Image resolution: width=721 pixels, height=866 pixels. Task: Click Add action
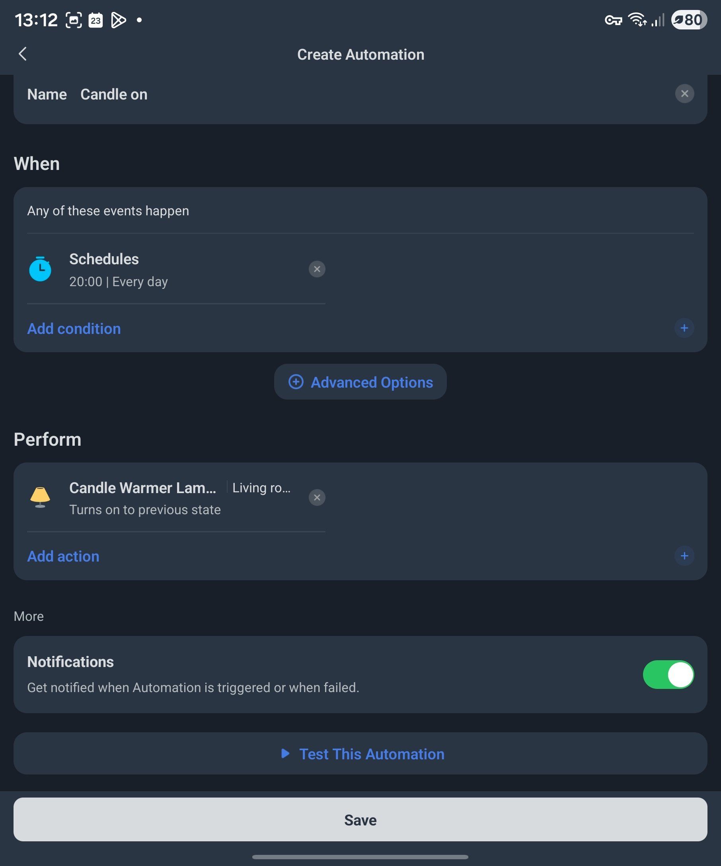coord(63,556)
